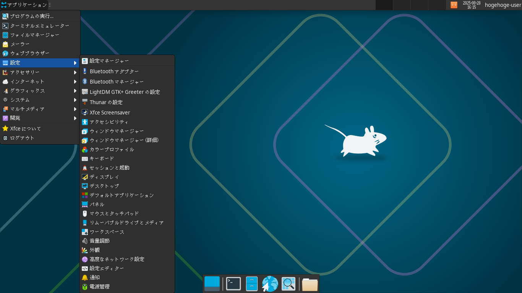Expand the グラフィックス submenu arrow

click(75, 91)
